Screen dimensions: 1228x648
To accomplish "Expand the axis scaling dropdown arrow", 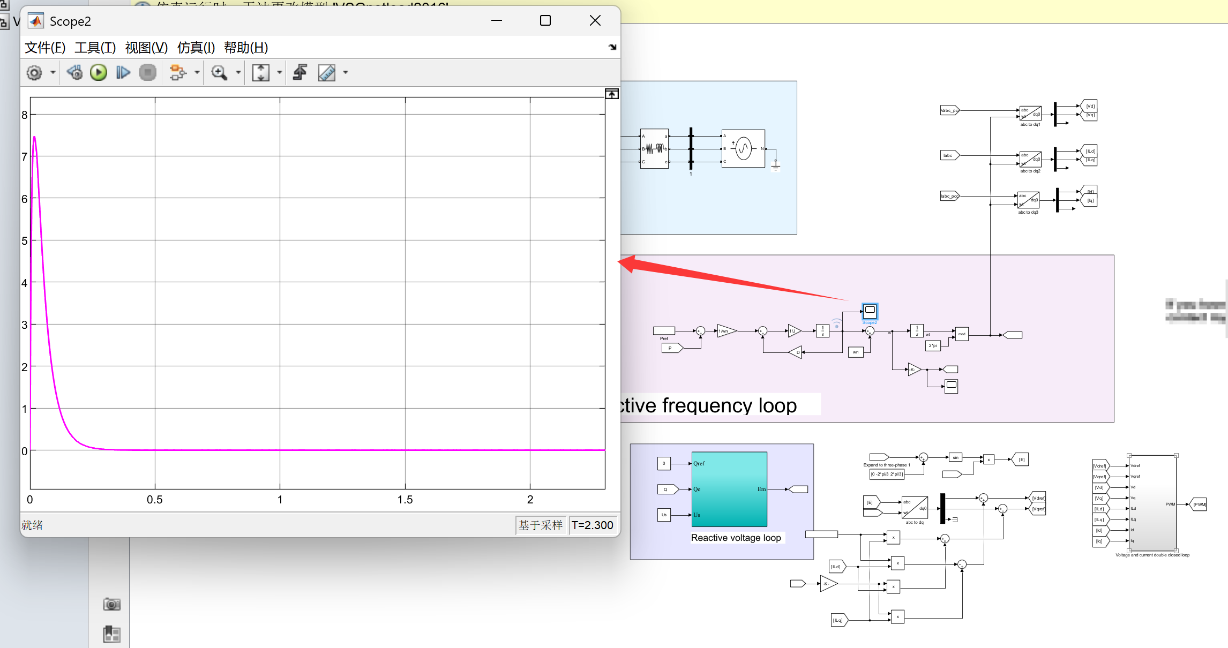I will (x=279, y=73).
